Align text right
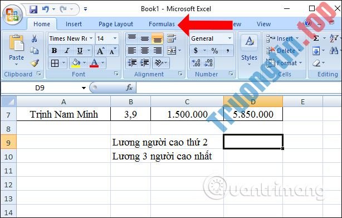Viewport: 342px width, 218px height. (157, 51)
